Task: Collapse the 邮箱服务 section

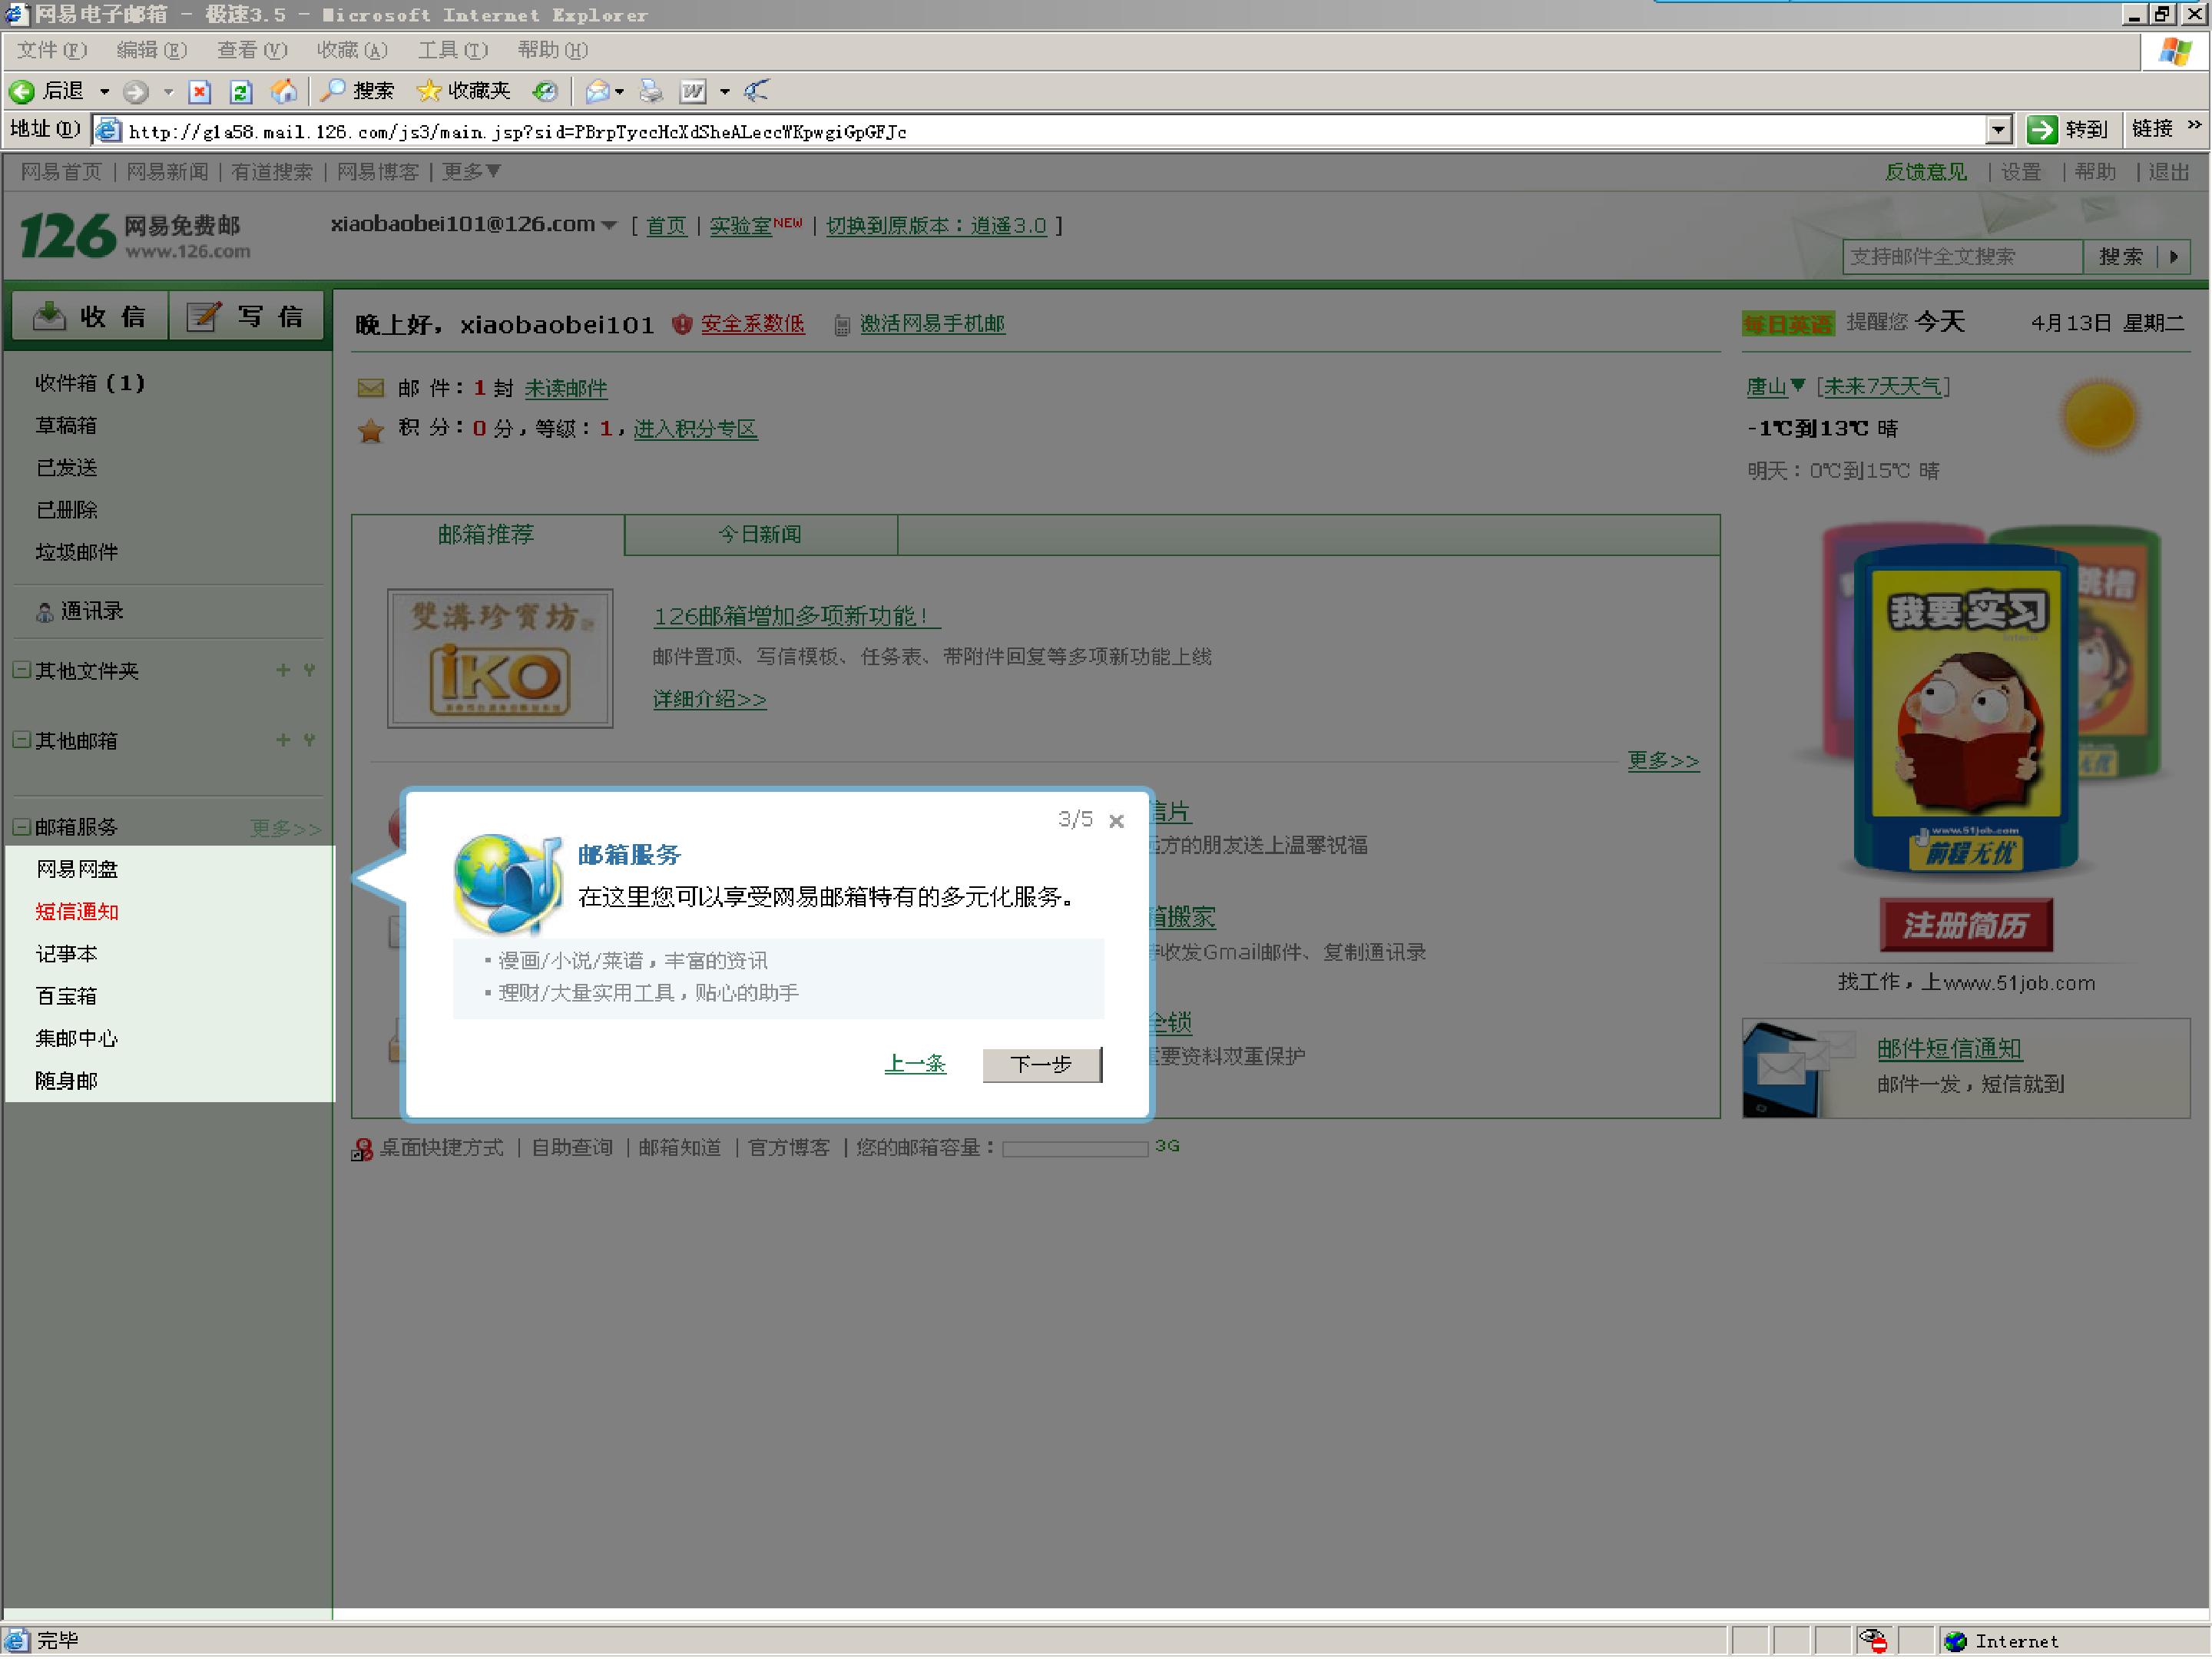Action: [x=20, y=827]
